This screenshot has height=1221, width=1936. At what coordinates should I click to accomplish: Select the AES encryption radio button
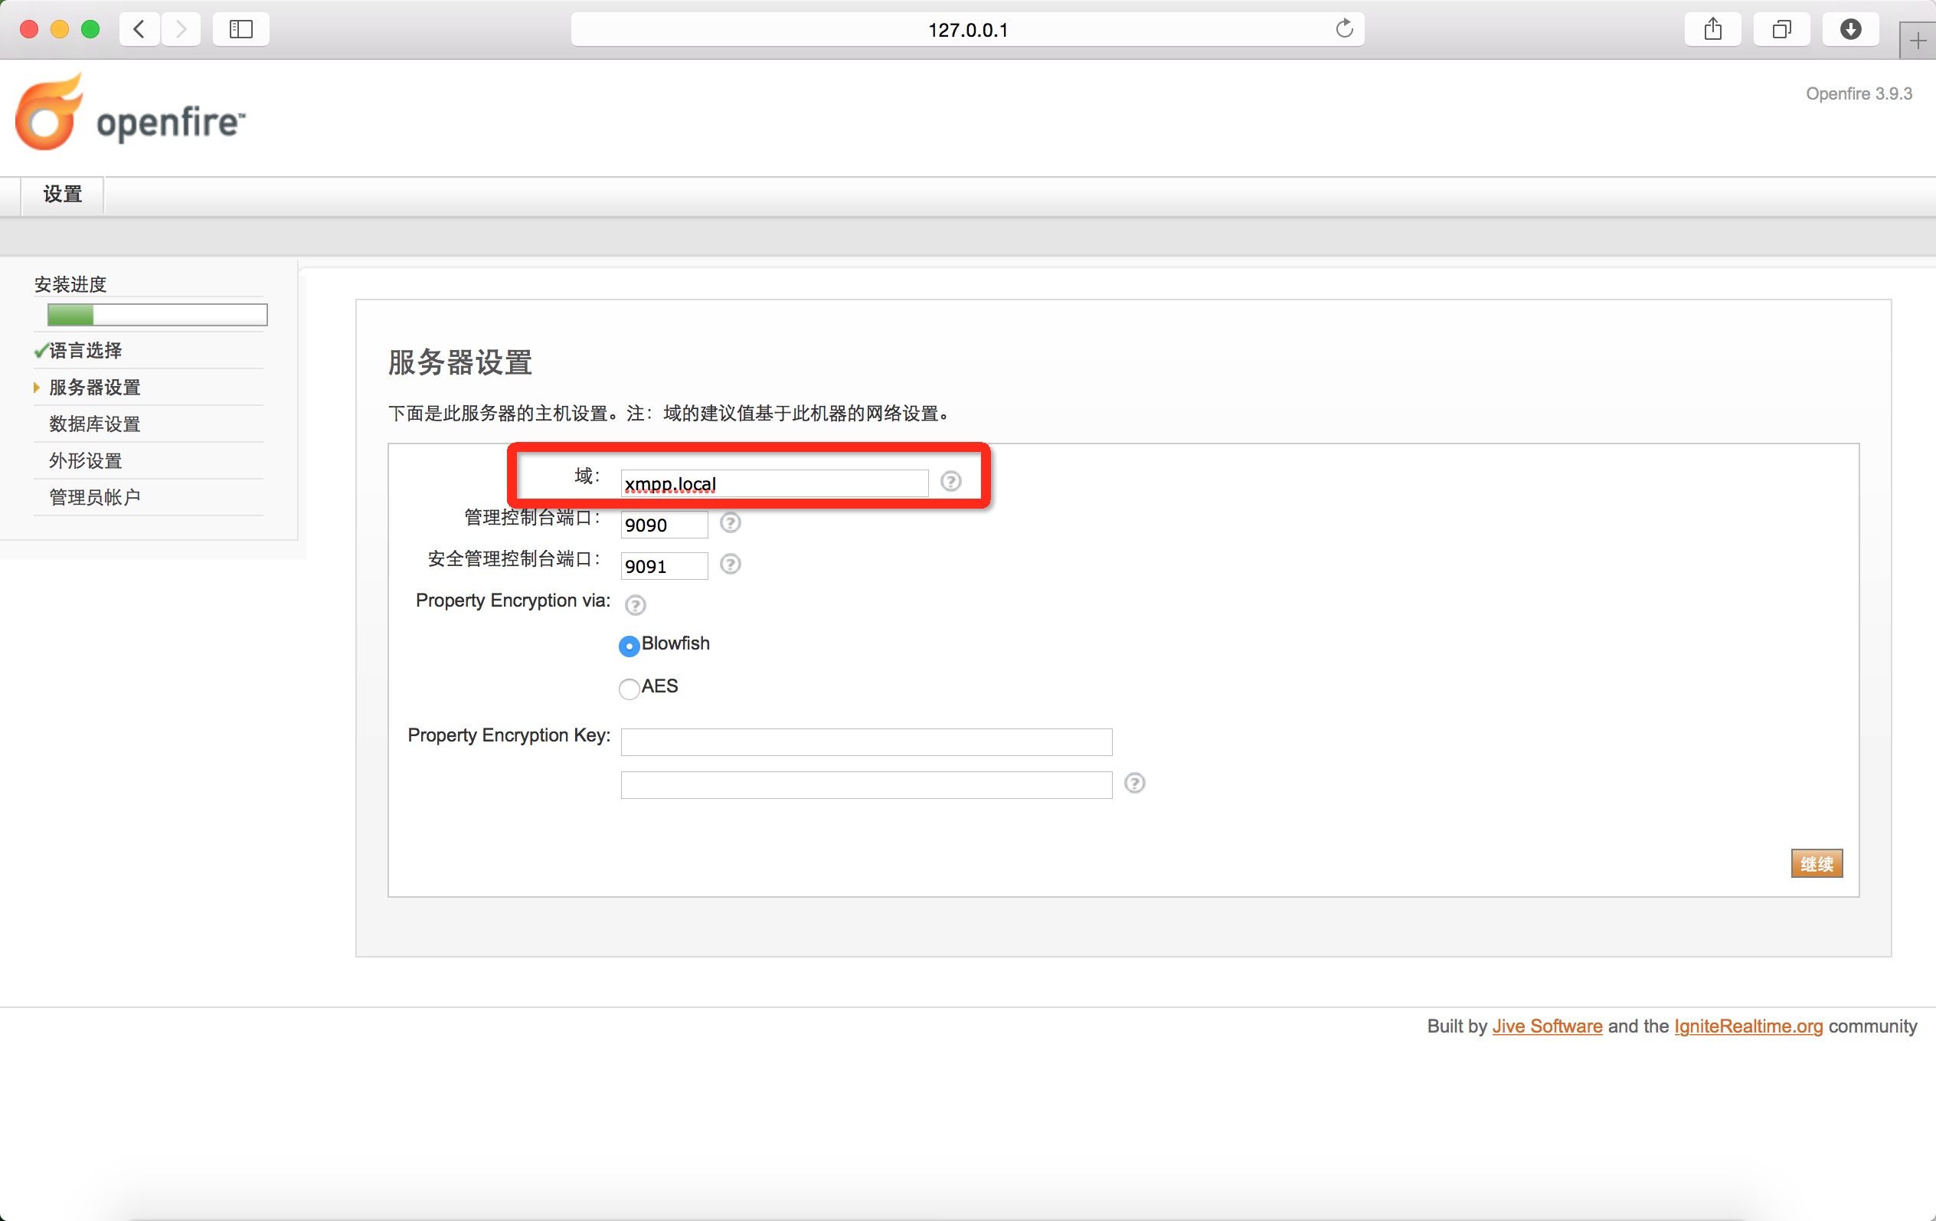pos(629,689)
